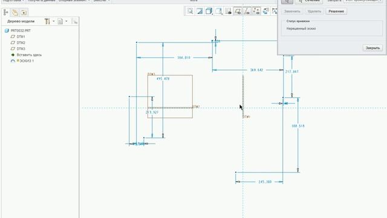Click the spin center cube icon
387x218 pixels.
265,11
